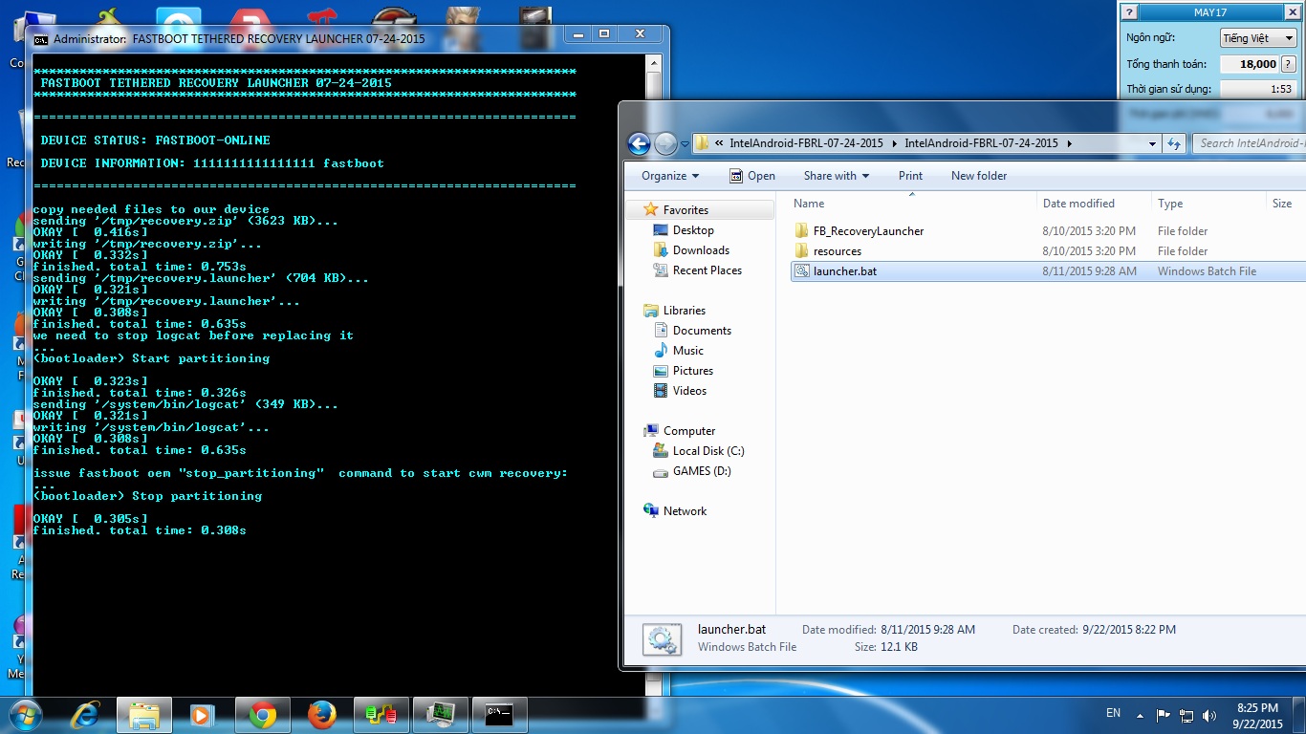Click Print in the Explorer toolbar
The image size is (1306, 734).
(x=910, y=176)
